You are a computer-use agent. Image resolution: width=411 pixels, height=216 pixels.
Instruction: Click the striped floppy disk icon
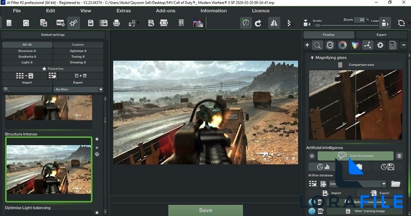click(104, 23)
